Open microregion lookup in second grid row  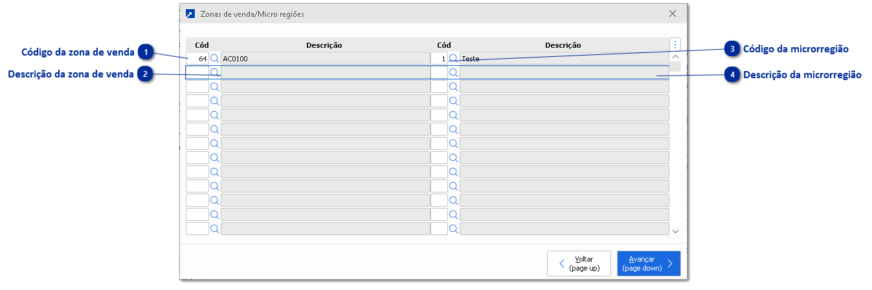pyautogui.click(x=453, y=72)
